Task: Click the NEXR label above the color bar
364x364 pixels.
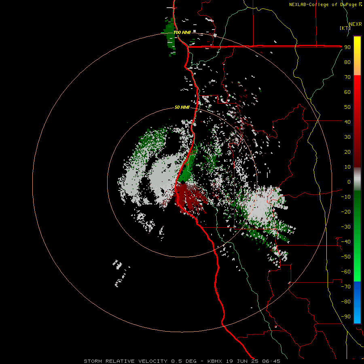Action: point(356,24)
